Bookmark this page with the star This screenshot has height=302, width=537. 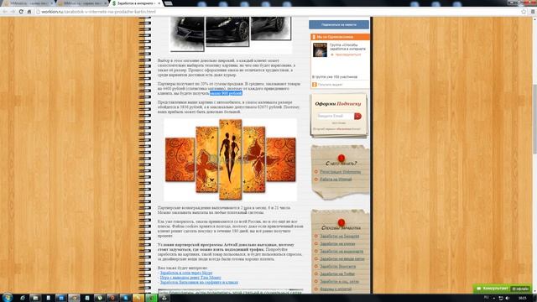tap(524, 12)
